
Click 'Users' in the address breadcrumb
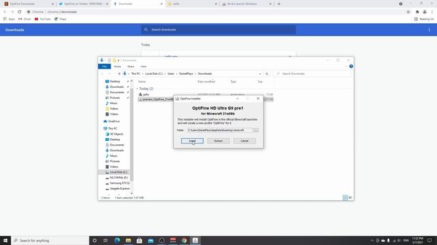click(171, 73)
